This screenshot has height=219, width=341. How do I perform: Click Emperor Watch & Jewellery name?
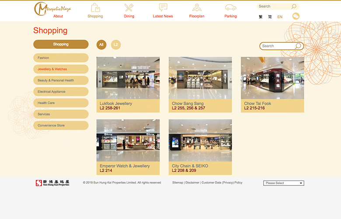(125, 166)
